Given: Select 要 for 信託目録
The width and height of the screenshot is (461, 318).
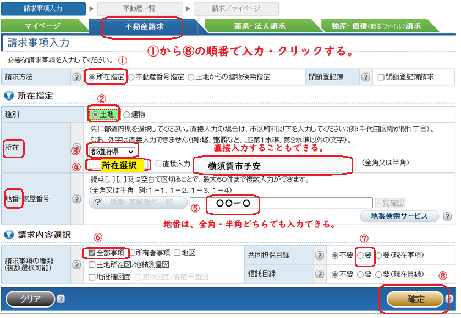Looking at the screenshot, I should 360,275.
